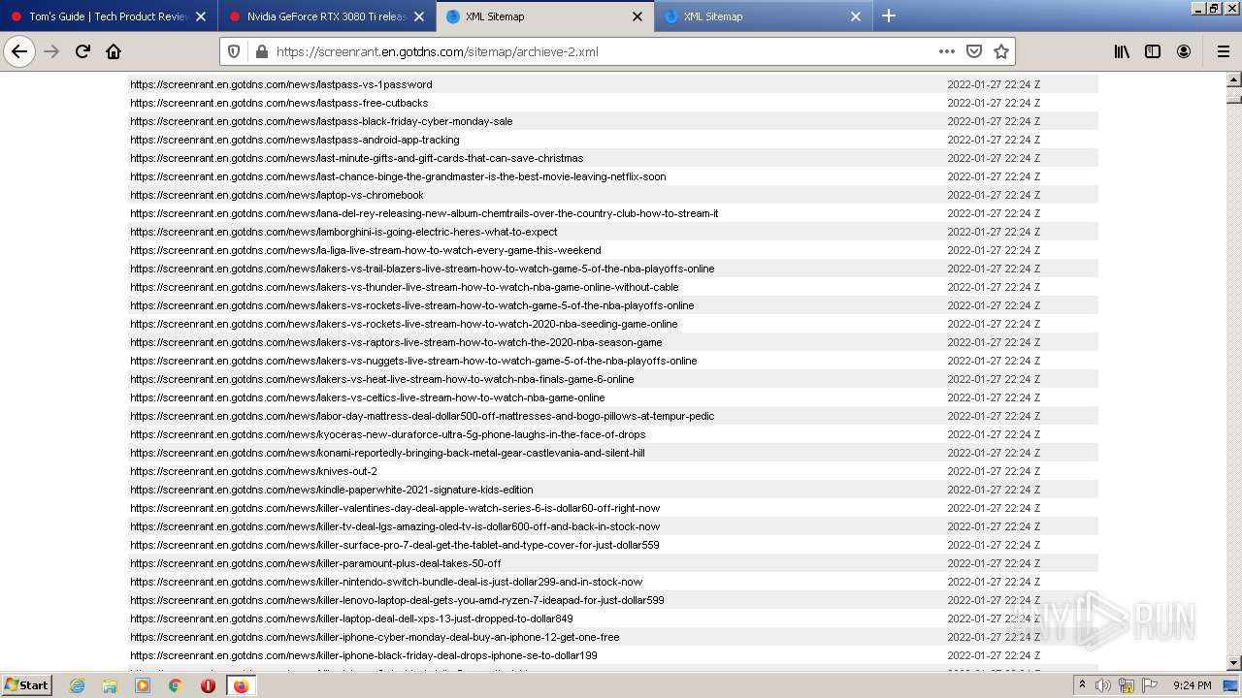Open Windows Explorer from taskbar
Screen dimensions: 1242x698
tap(110, 685)
